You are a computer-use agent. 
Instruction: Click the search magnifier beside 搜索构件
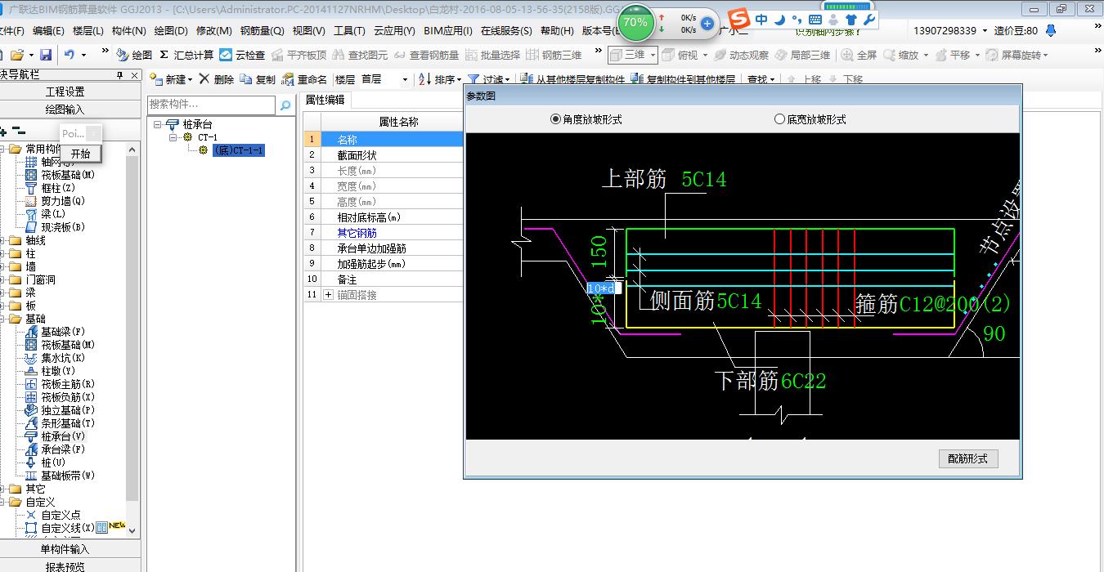[x=285, y=105]
